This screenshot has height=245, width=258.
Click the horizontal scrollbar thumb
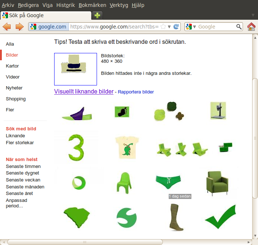point(85,242)
